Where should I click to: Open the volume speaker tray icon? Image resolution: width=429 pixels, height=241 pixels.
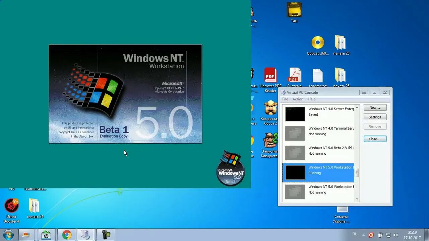click(x=396, y=235)
